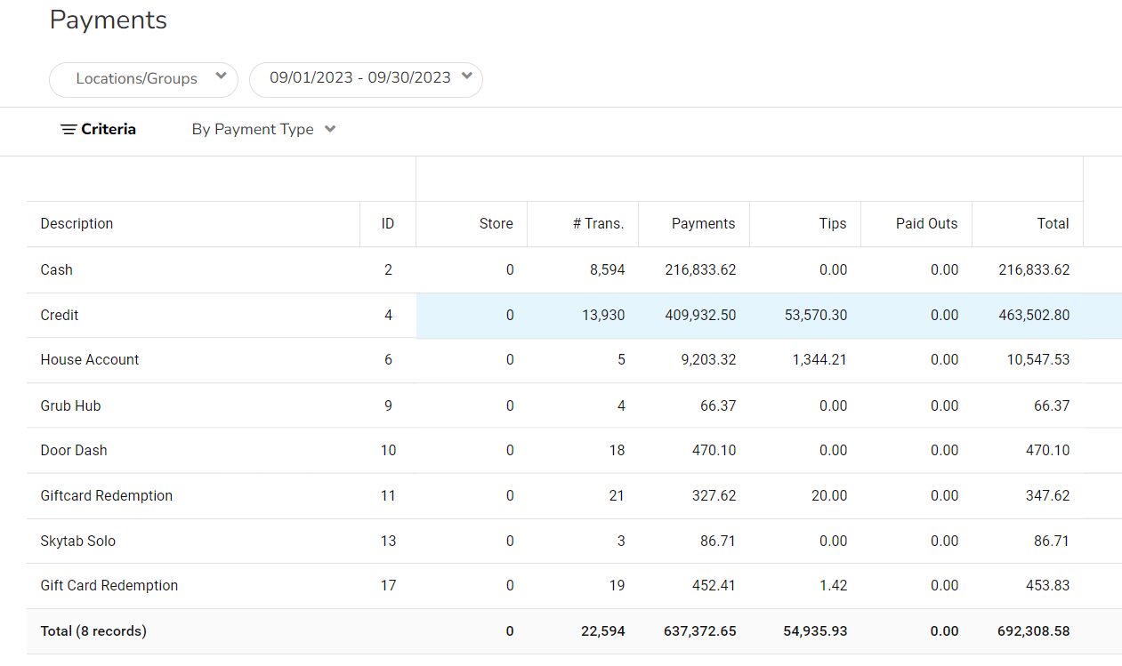Click the Criteria filter icon

69,130
